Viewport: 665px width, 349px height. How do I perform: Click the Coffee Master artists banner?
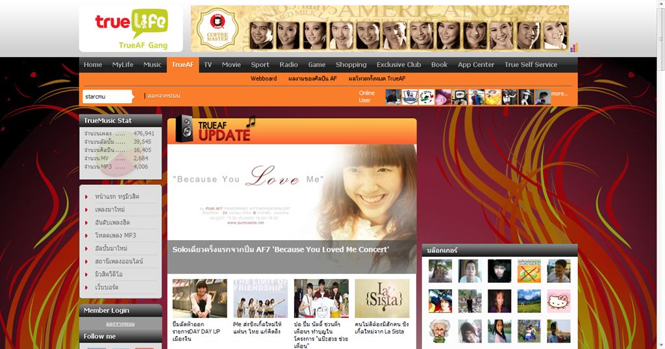coord(379,29)
